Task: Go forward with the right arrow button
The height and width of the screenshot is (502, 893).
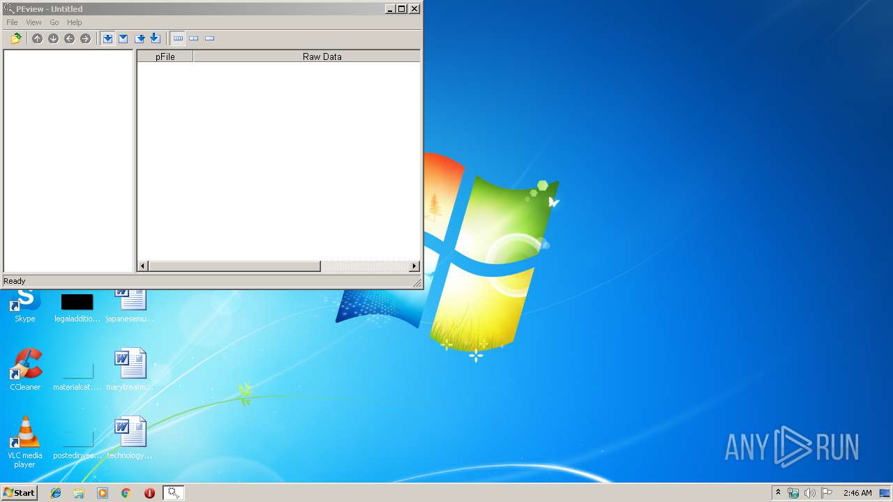Action: point(85,38)
